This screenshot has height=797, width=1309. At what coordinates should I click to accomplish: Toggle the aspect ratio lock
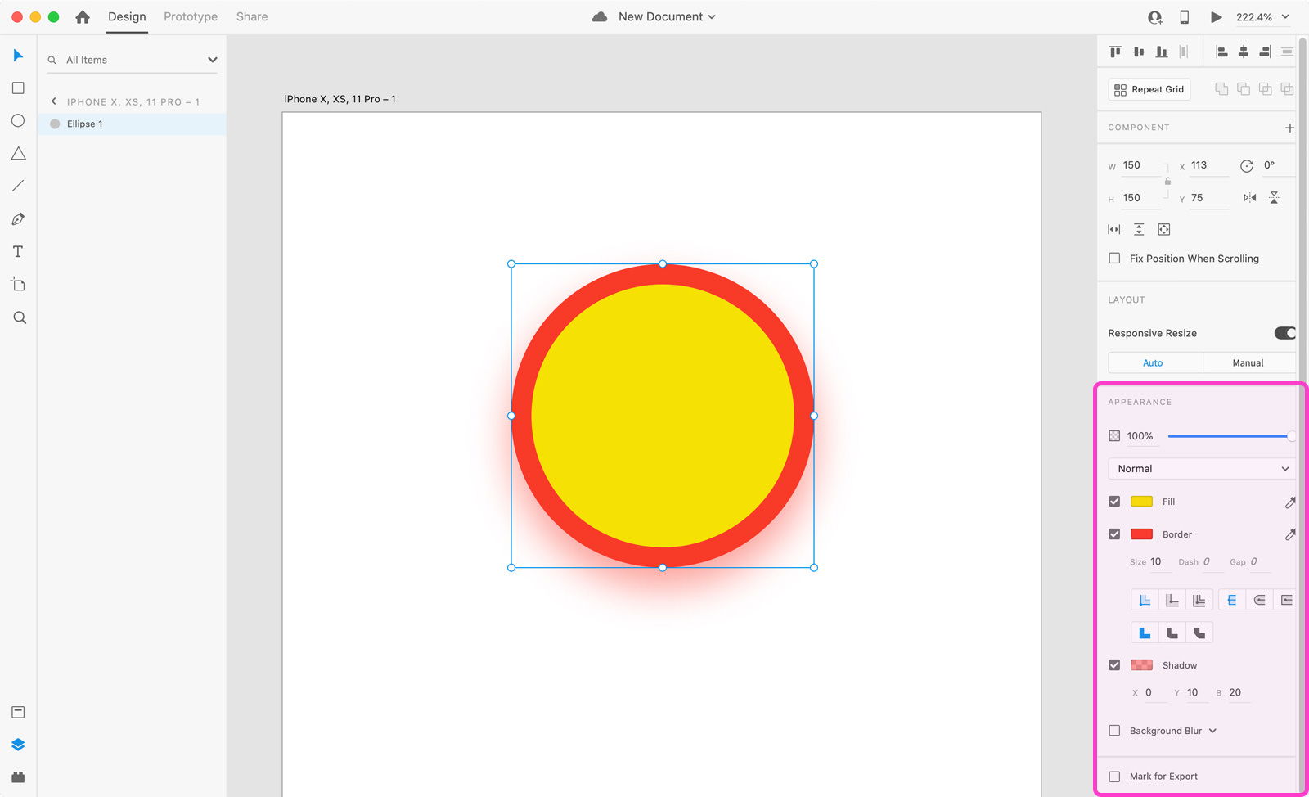click(1167, 181)
